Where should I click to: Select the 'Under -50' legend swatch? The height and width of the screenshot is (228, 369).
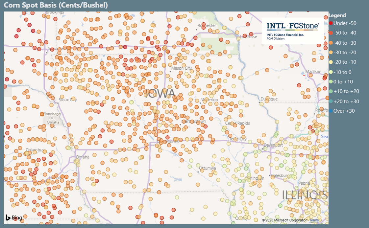click(331, 23)
